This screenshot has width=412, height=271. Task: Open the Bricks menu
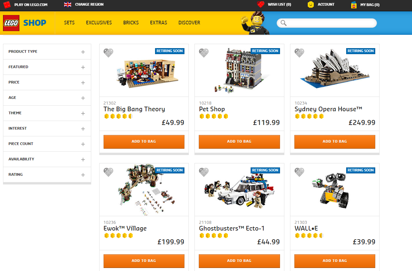(131, 23)
